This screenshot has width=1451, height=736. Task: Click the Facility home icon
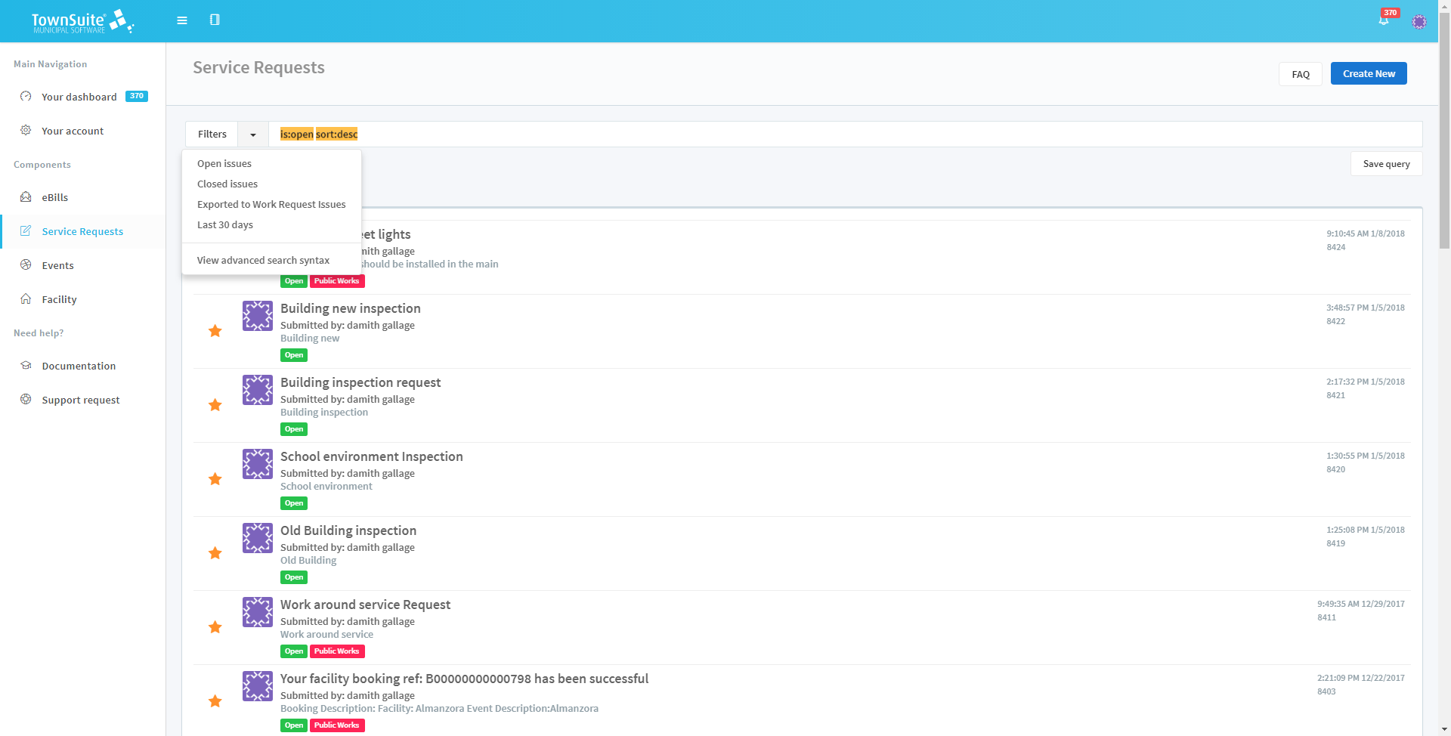26,298
